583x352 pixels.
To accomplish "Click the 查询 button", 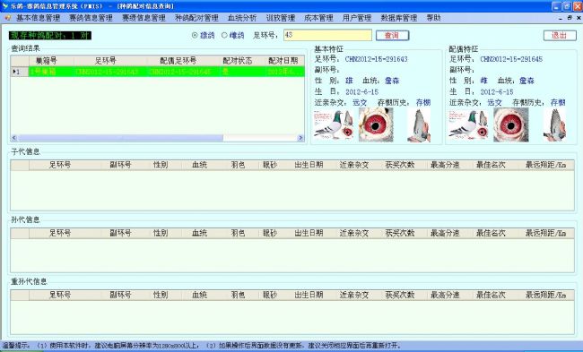I will [x=392, y=35].
